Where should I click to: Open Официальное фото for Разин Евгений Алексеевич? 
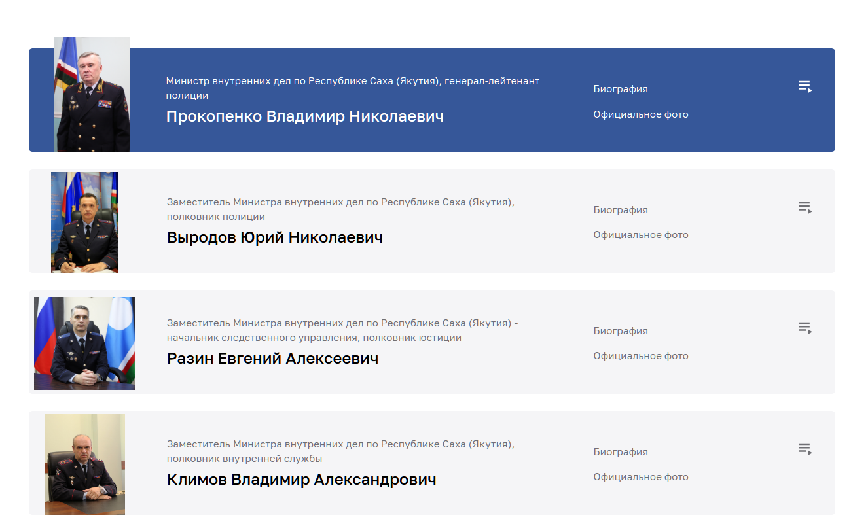pyautogui.click(x=641, y=356)
